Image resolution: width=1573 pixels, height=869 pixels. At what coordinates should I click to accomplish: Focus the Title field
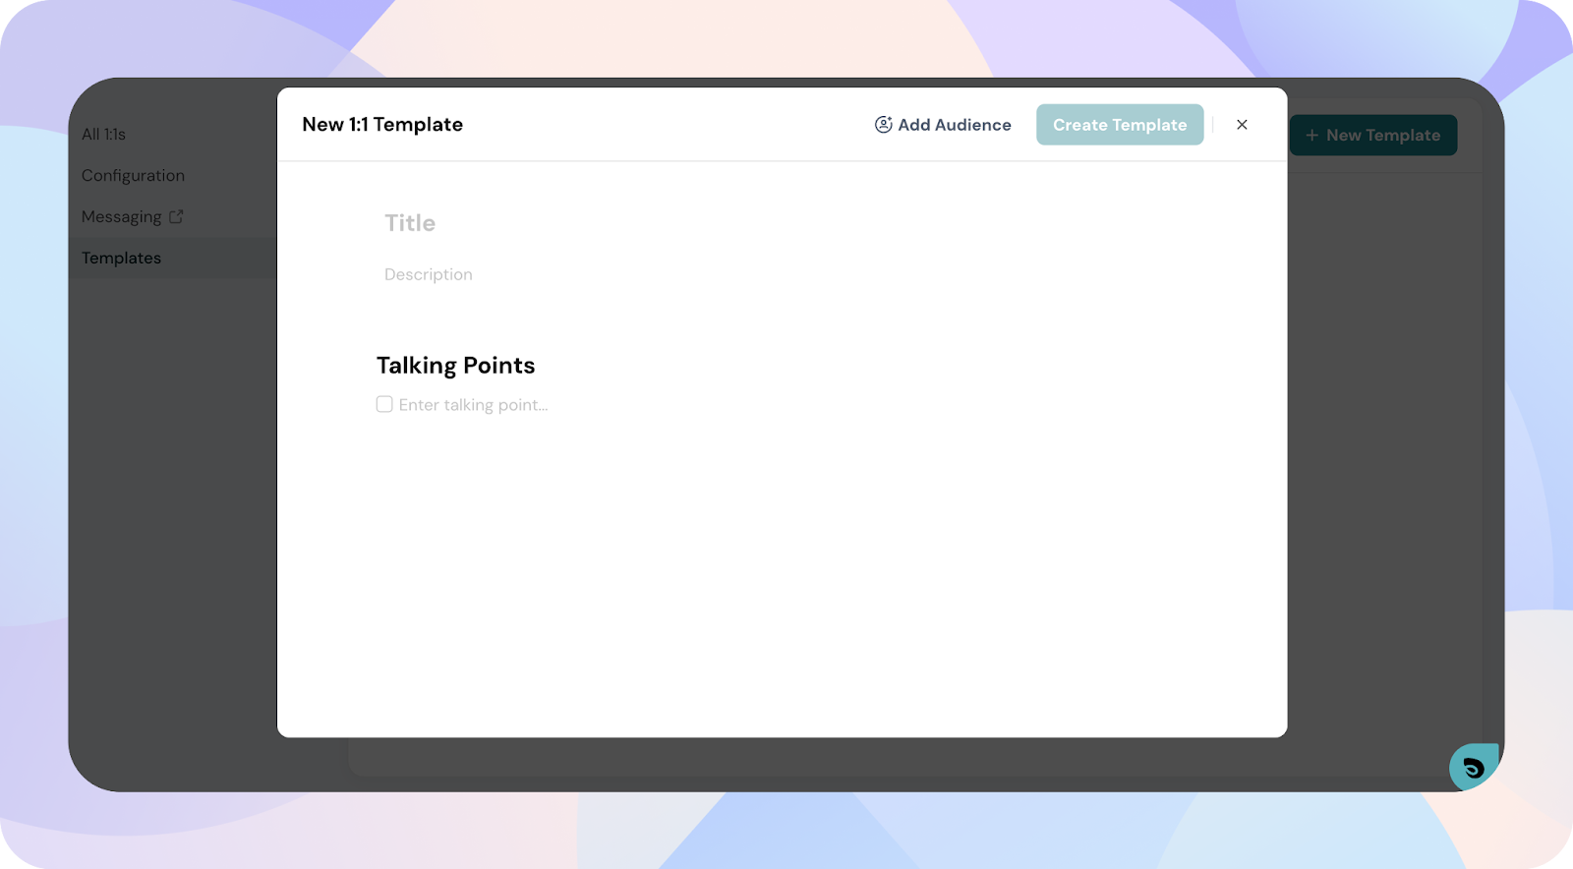tap(410, 223)
